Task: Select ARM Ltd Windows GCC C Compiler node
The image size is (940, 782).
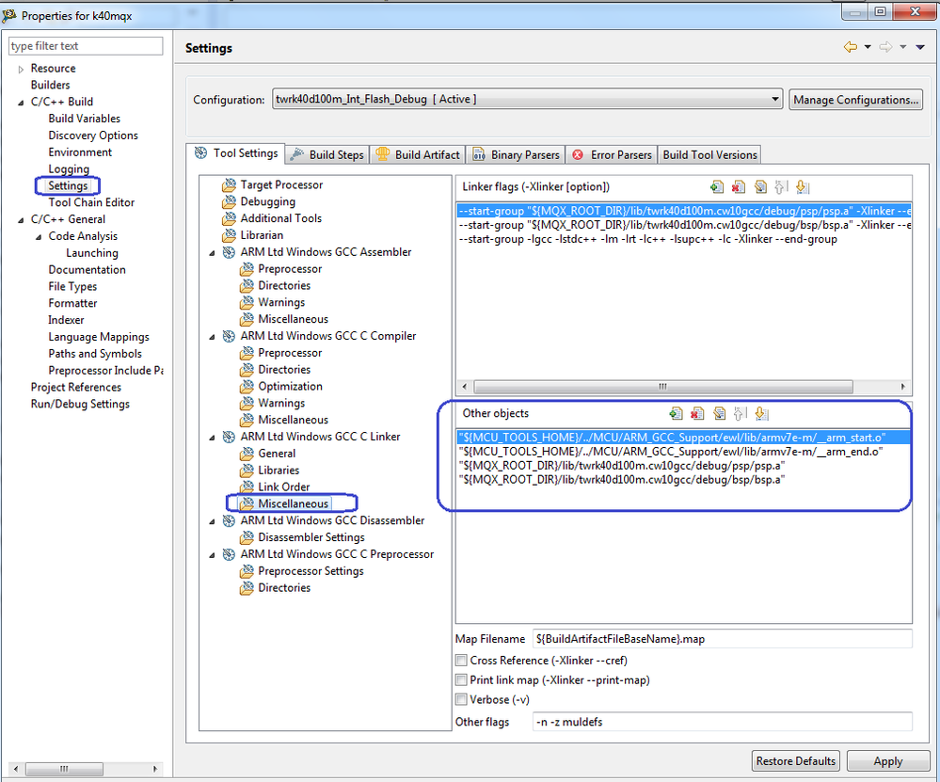Action: (328, 336)
